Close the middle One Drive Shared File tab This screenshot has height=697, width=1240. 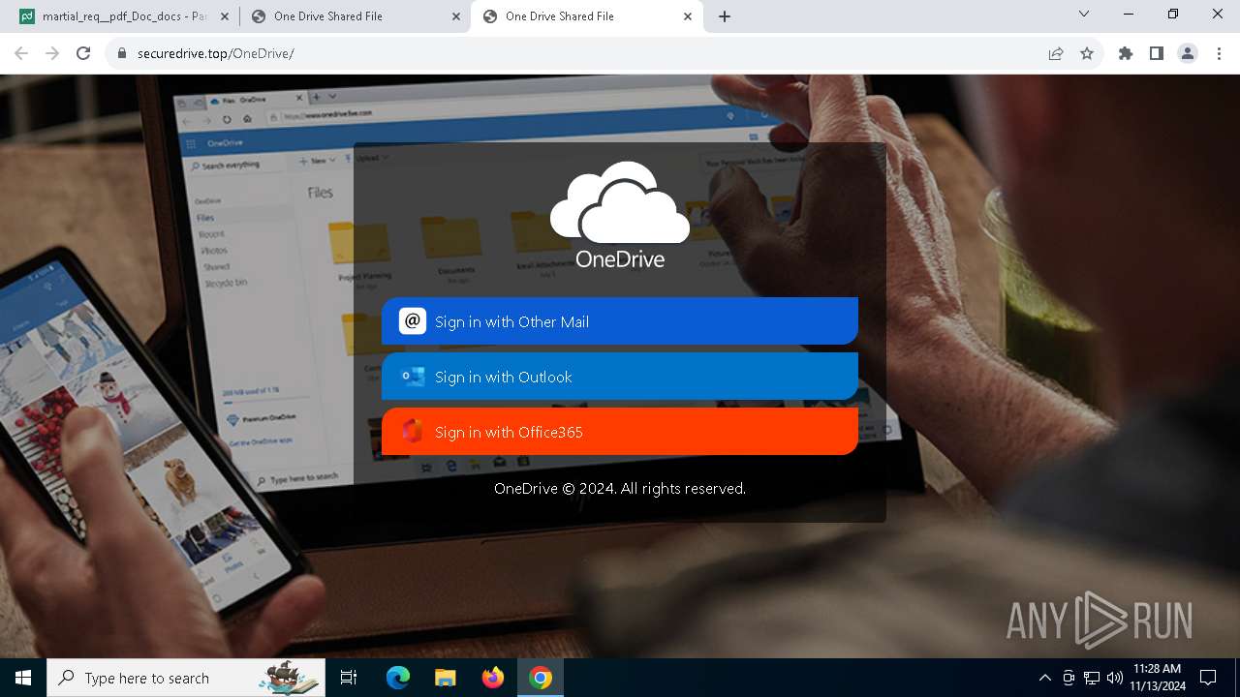tap(456, 16)
